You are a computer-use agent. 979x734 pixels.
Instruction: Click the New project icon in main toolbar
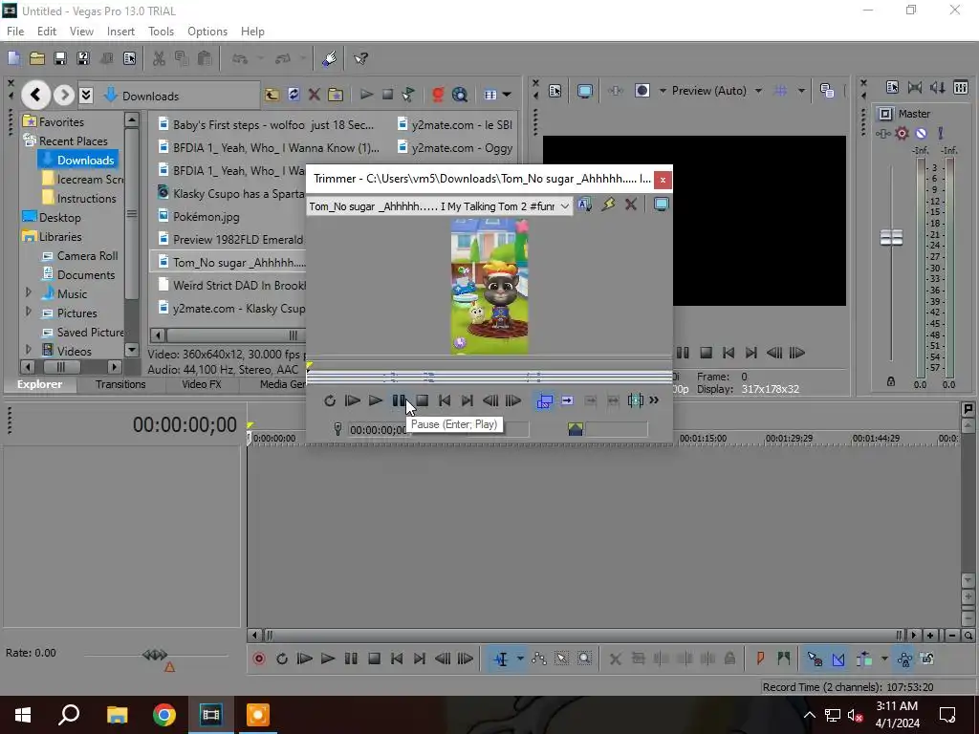13,58
